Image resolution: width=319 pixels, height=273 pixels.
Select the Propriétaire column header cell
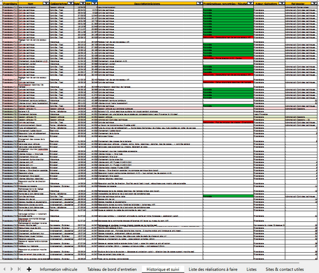tap(10, 3)
